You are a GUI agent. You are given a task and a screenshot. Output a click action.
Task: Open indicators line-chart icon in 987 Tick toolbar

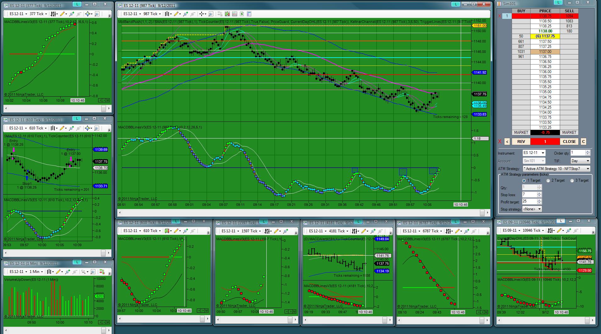click(x=235, y=14)
